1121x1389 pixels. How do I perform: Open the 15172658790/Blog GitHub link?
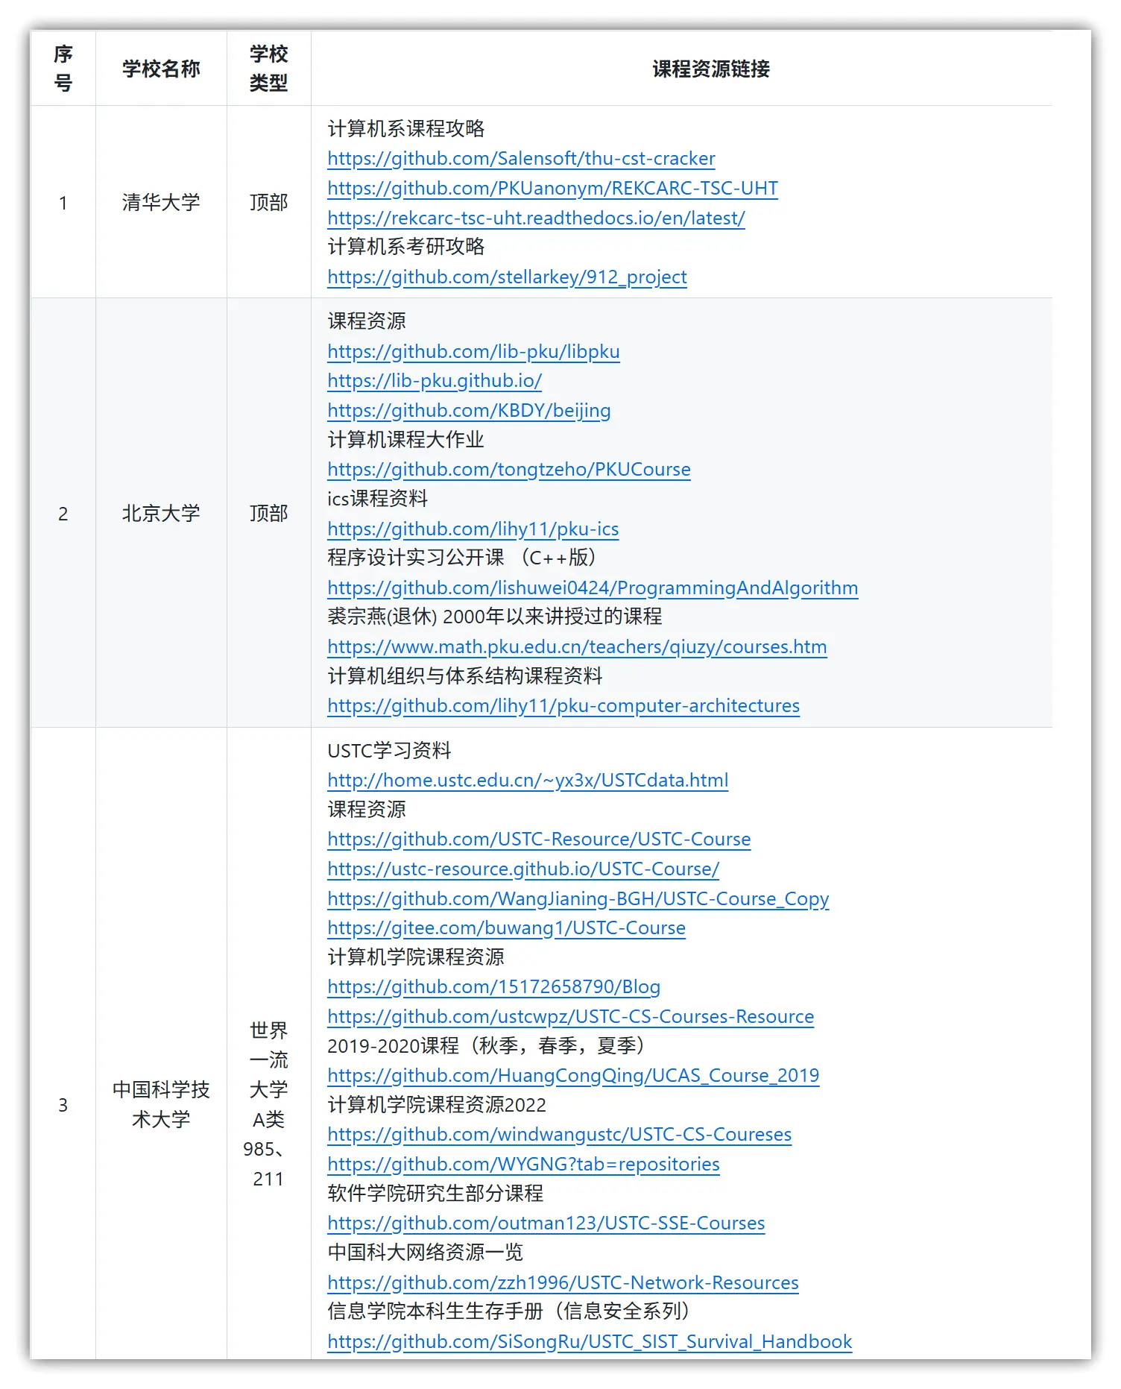coord(493,987)
